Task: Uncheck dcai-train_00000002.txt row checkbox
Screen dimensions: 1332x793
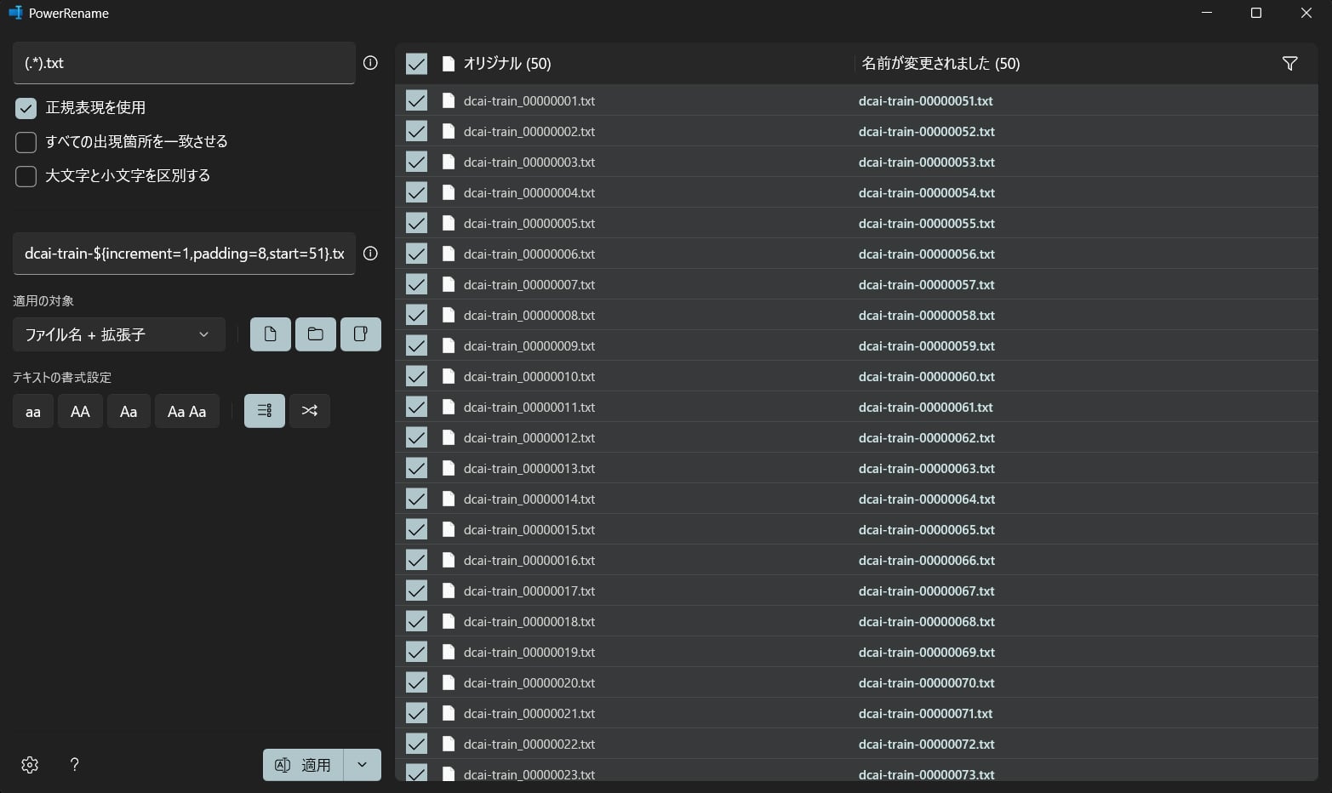Action: pyautogui.click(x=416, y=131)
